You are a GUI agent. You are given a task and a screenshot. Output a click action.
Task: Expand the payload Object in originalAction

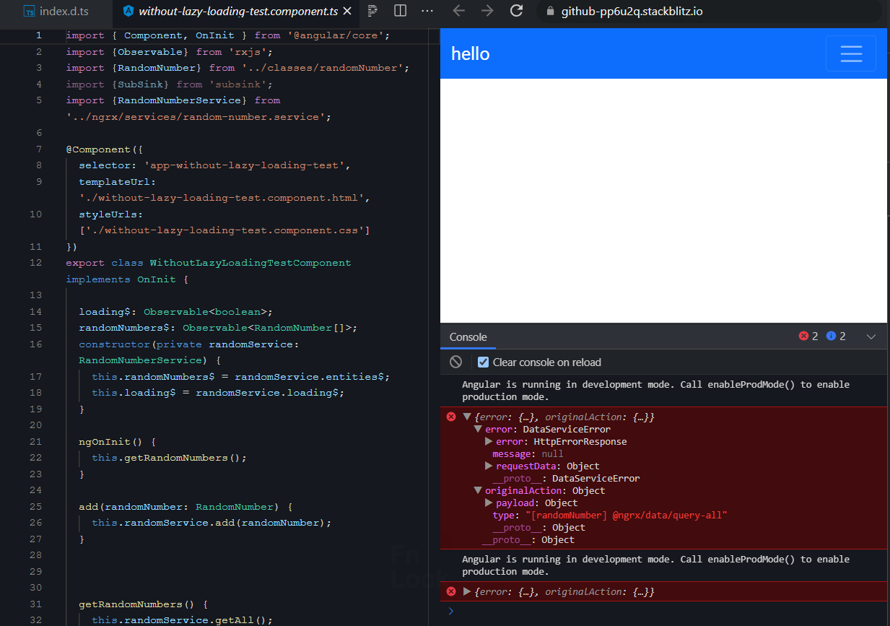tap(489, 503)
